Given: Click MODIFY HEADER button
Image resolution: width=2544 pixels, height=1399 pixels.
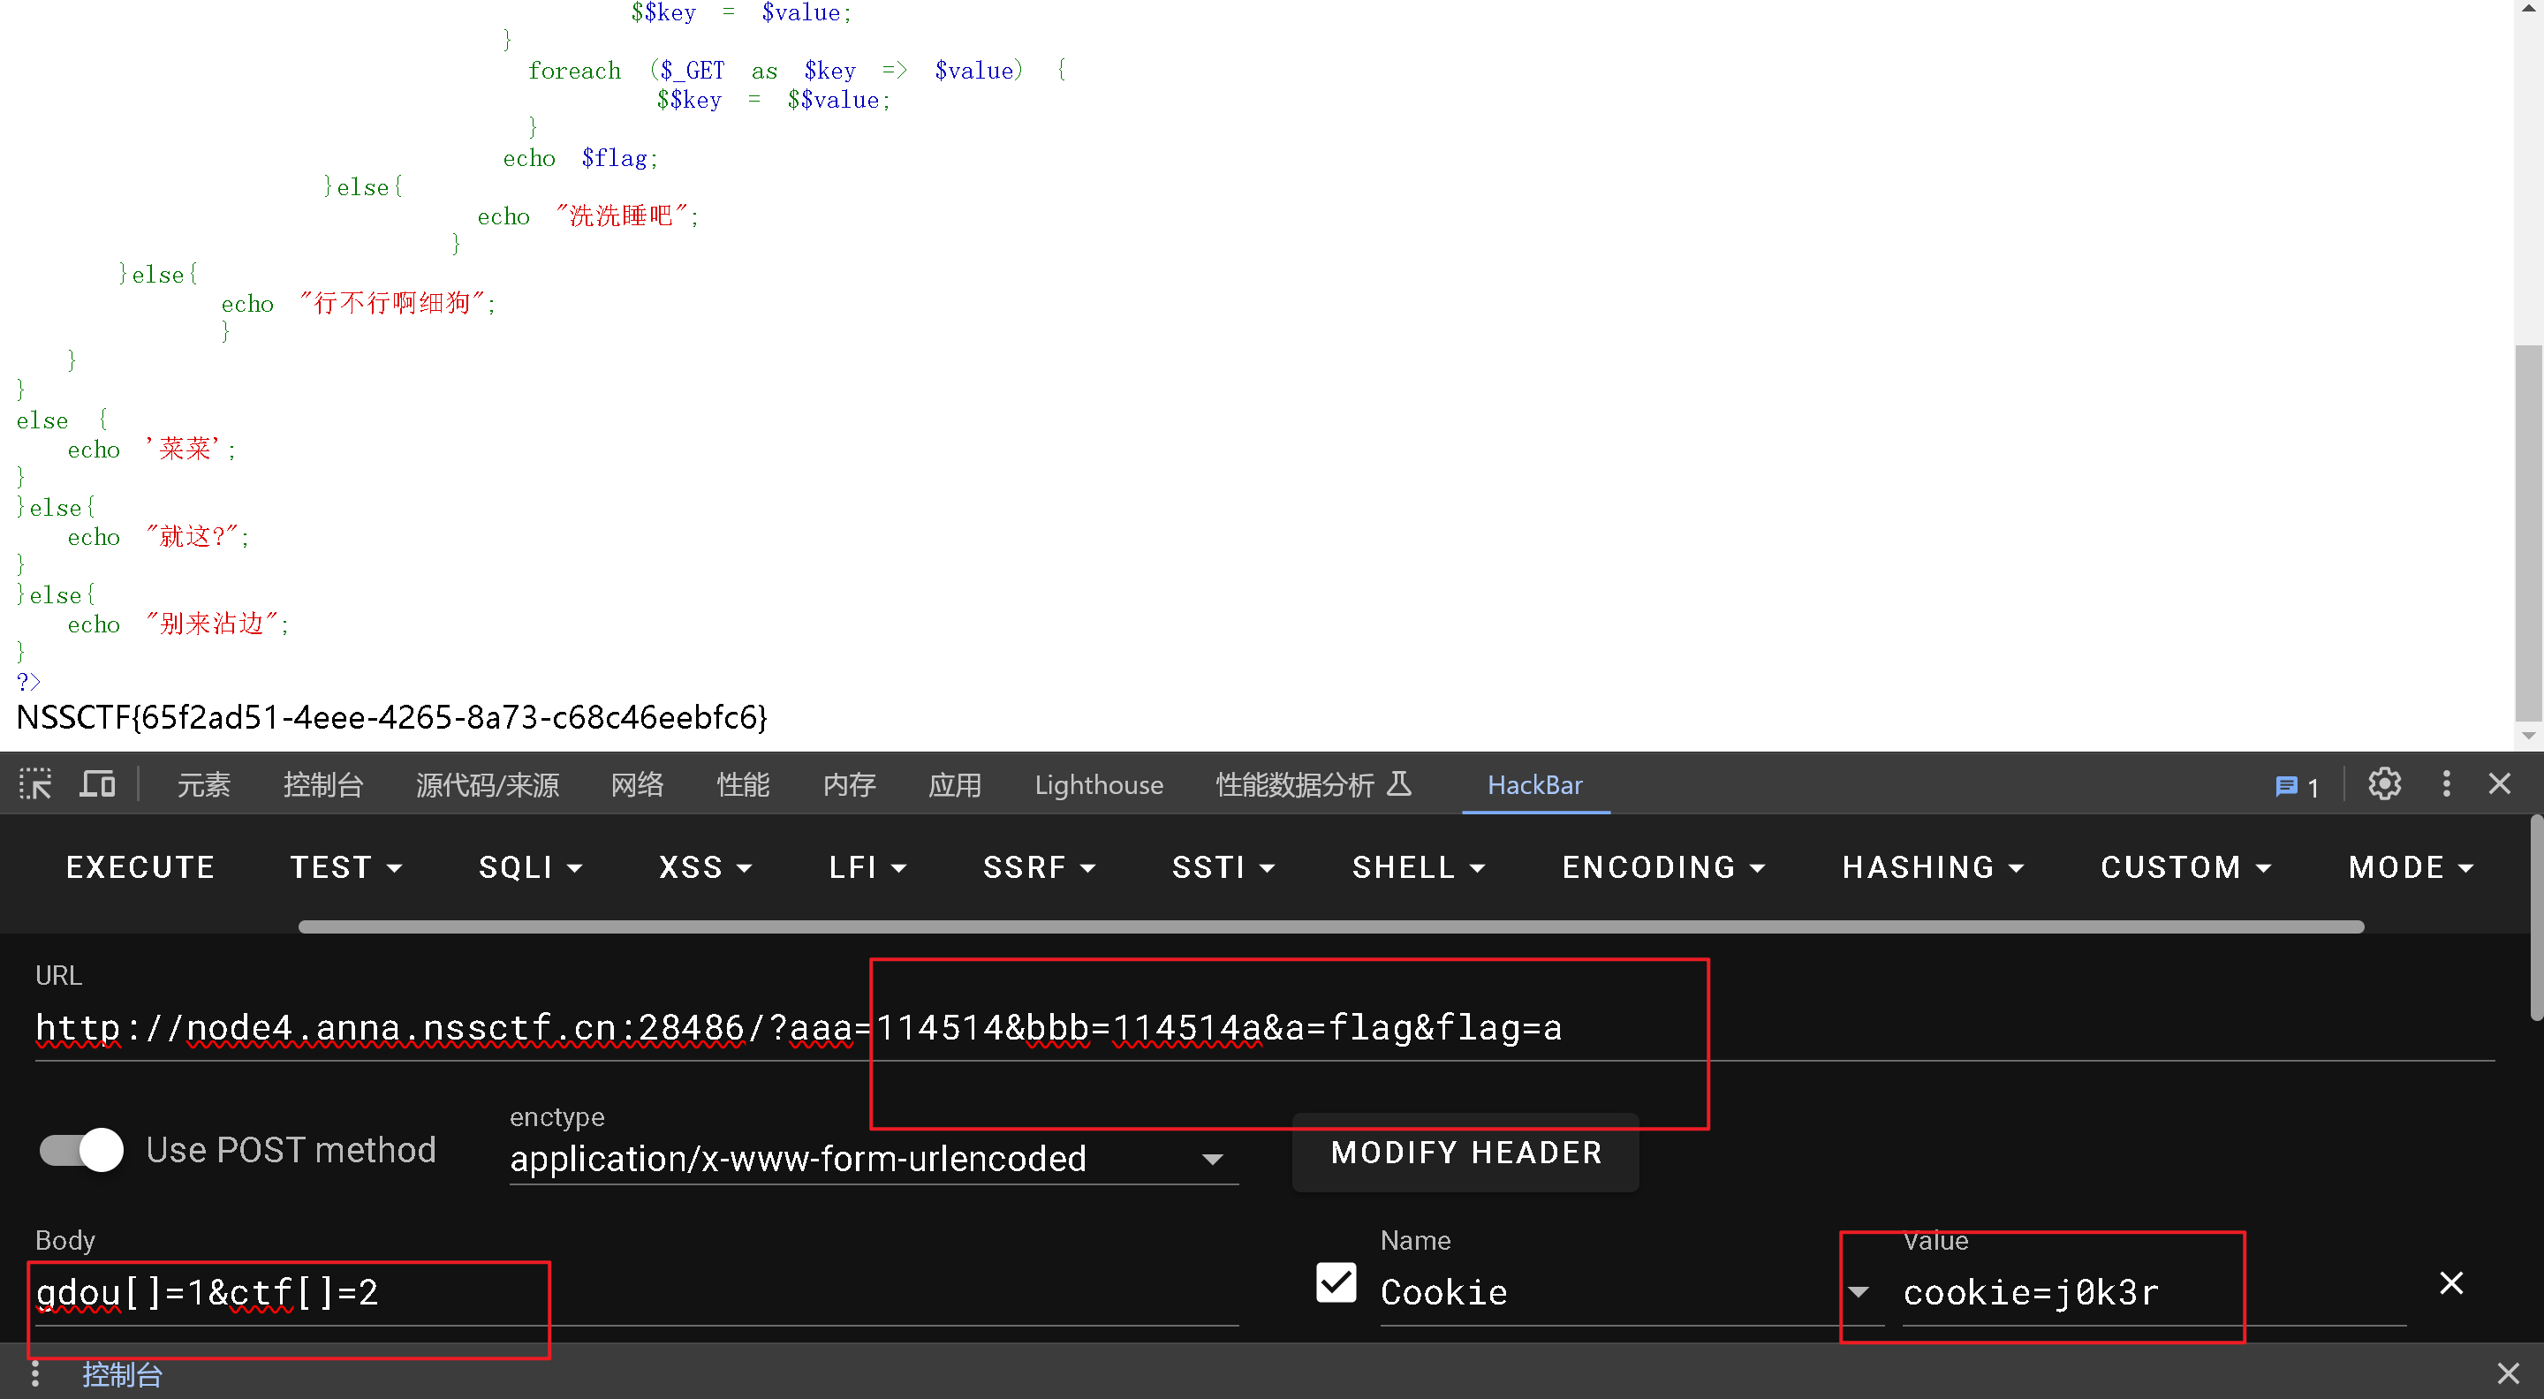Looking at the screenshot, I should (1465, 1154).
